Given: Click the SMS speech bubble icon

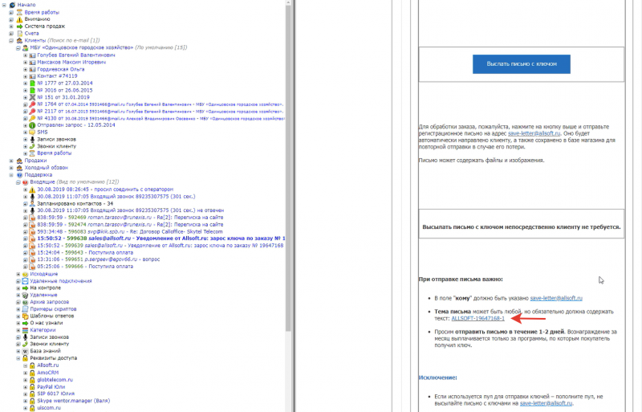Looking at the screenshot, I should click(x=32, y=133).
